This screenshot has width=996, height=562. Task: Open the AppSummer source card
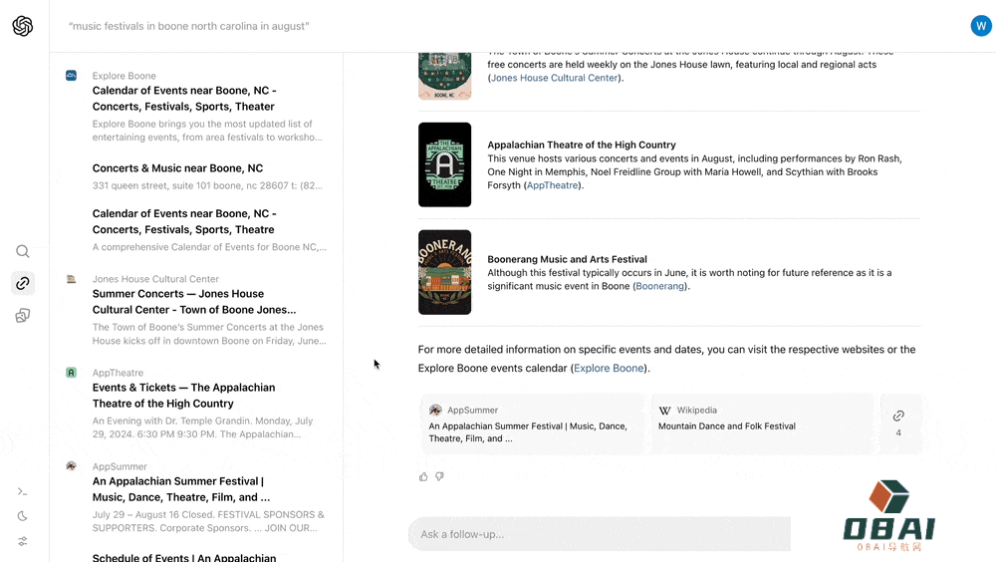point(532,424)
